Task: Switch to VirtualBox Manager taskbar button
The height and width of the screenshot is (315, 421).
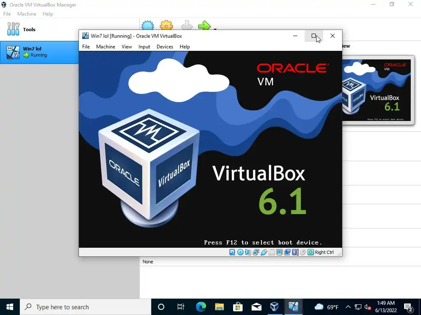Action: click(x=274, y=307)
